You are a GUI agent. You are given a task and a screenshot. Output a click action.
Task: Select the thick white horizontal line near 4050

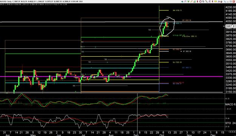pyautogui.click(x=111, y=22)
